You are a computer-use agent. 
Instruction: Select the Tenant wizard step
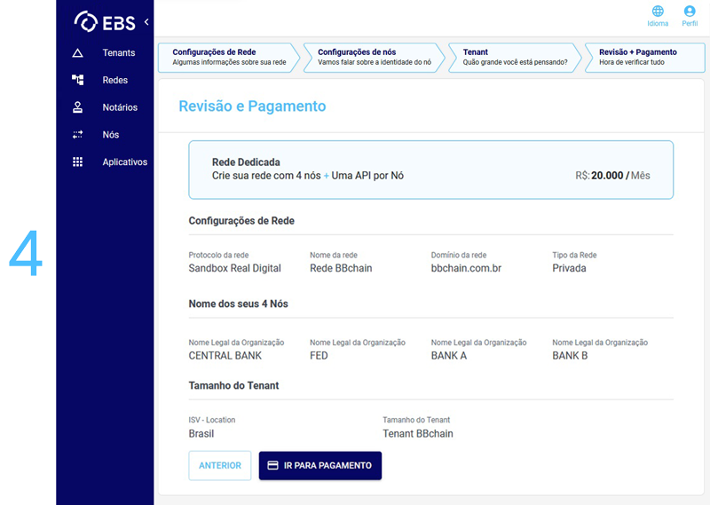[513, 58]
